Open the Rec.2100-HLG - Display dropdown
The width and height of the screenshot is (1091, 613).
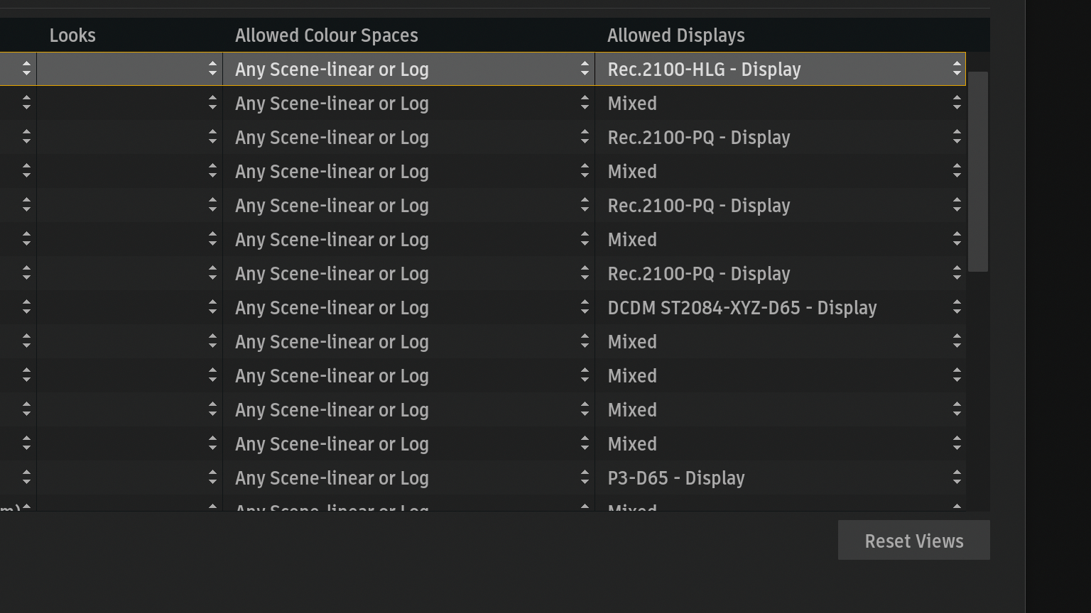780,69
